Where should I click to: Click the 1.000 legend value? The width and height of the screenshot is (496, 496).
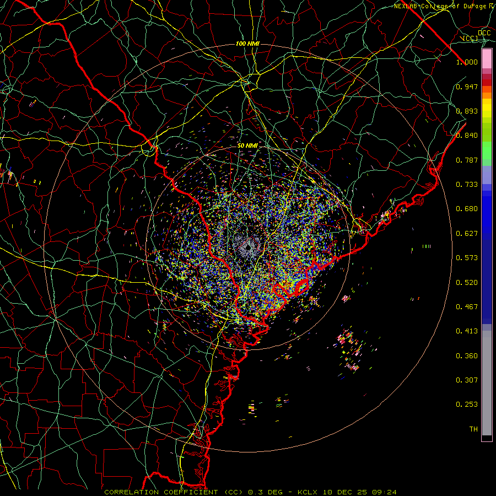tap(467, 62)
